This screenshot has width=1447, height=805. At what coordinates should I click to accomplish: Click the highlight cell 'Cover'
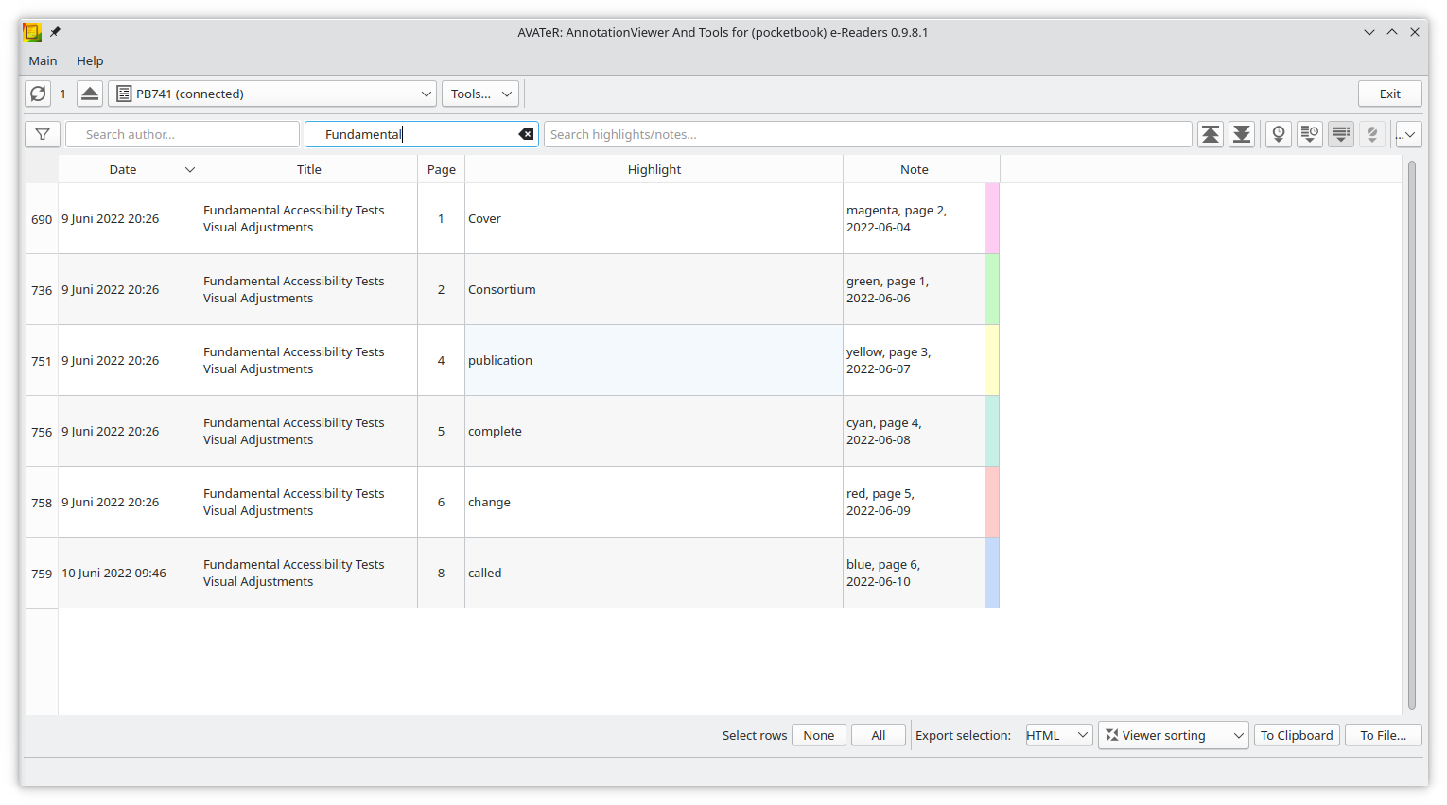(x=654, y=218)
